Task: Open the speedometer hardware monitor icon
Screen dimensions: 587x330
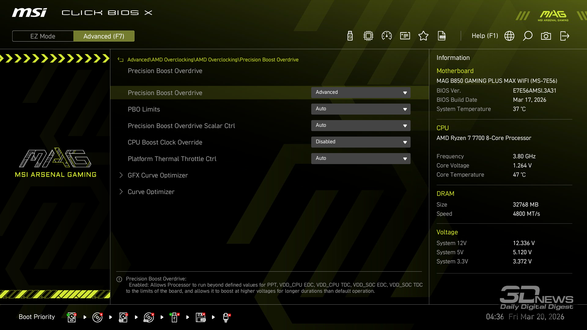Action: (387, 36)
